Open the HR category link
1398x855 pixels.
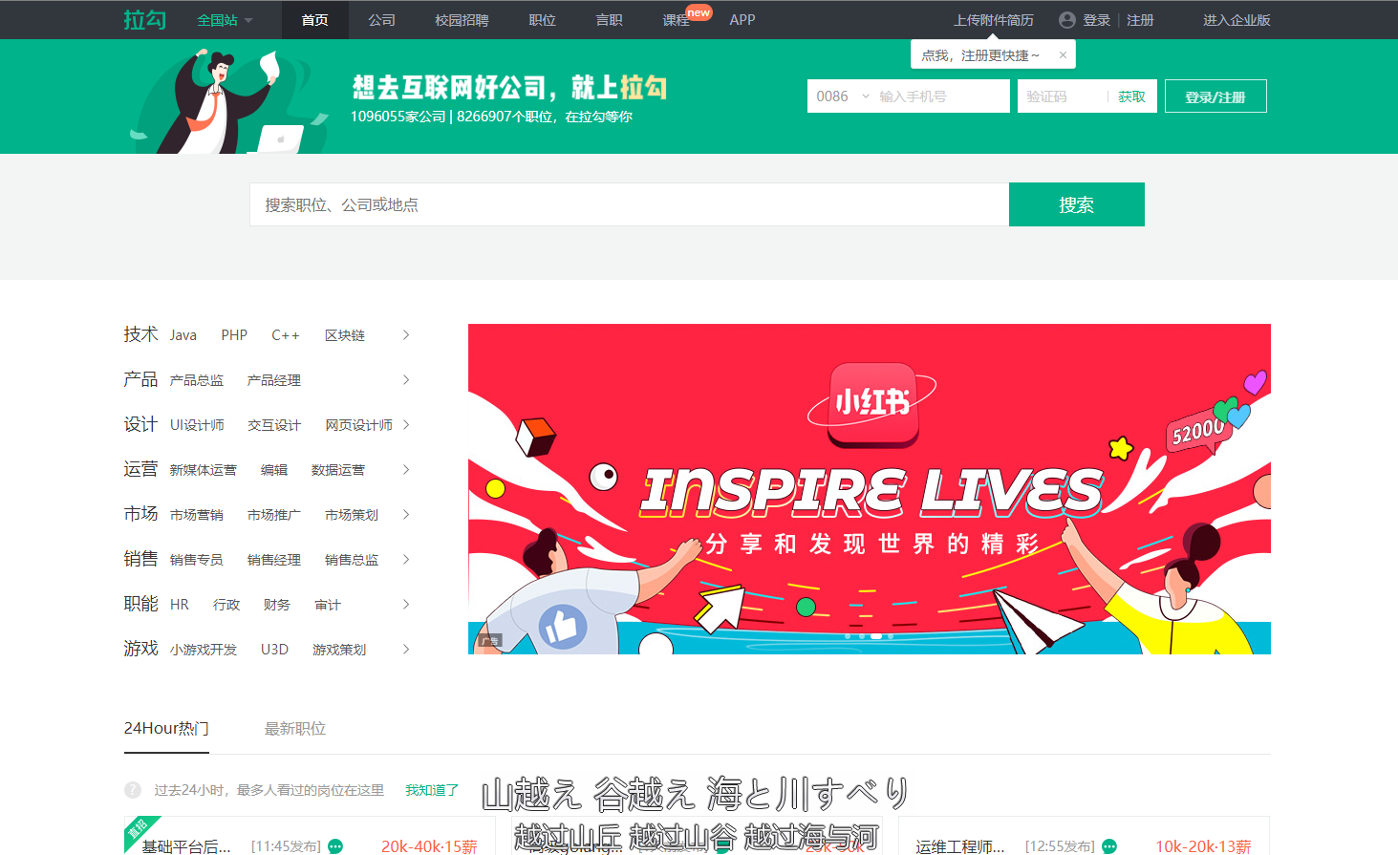click(180, 605)
